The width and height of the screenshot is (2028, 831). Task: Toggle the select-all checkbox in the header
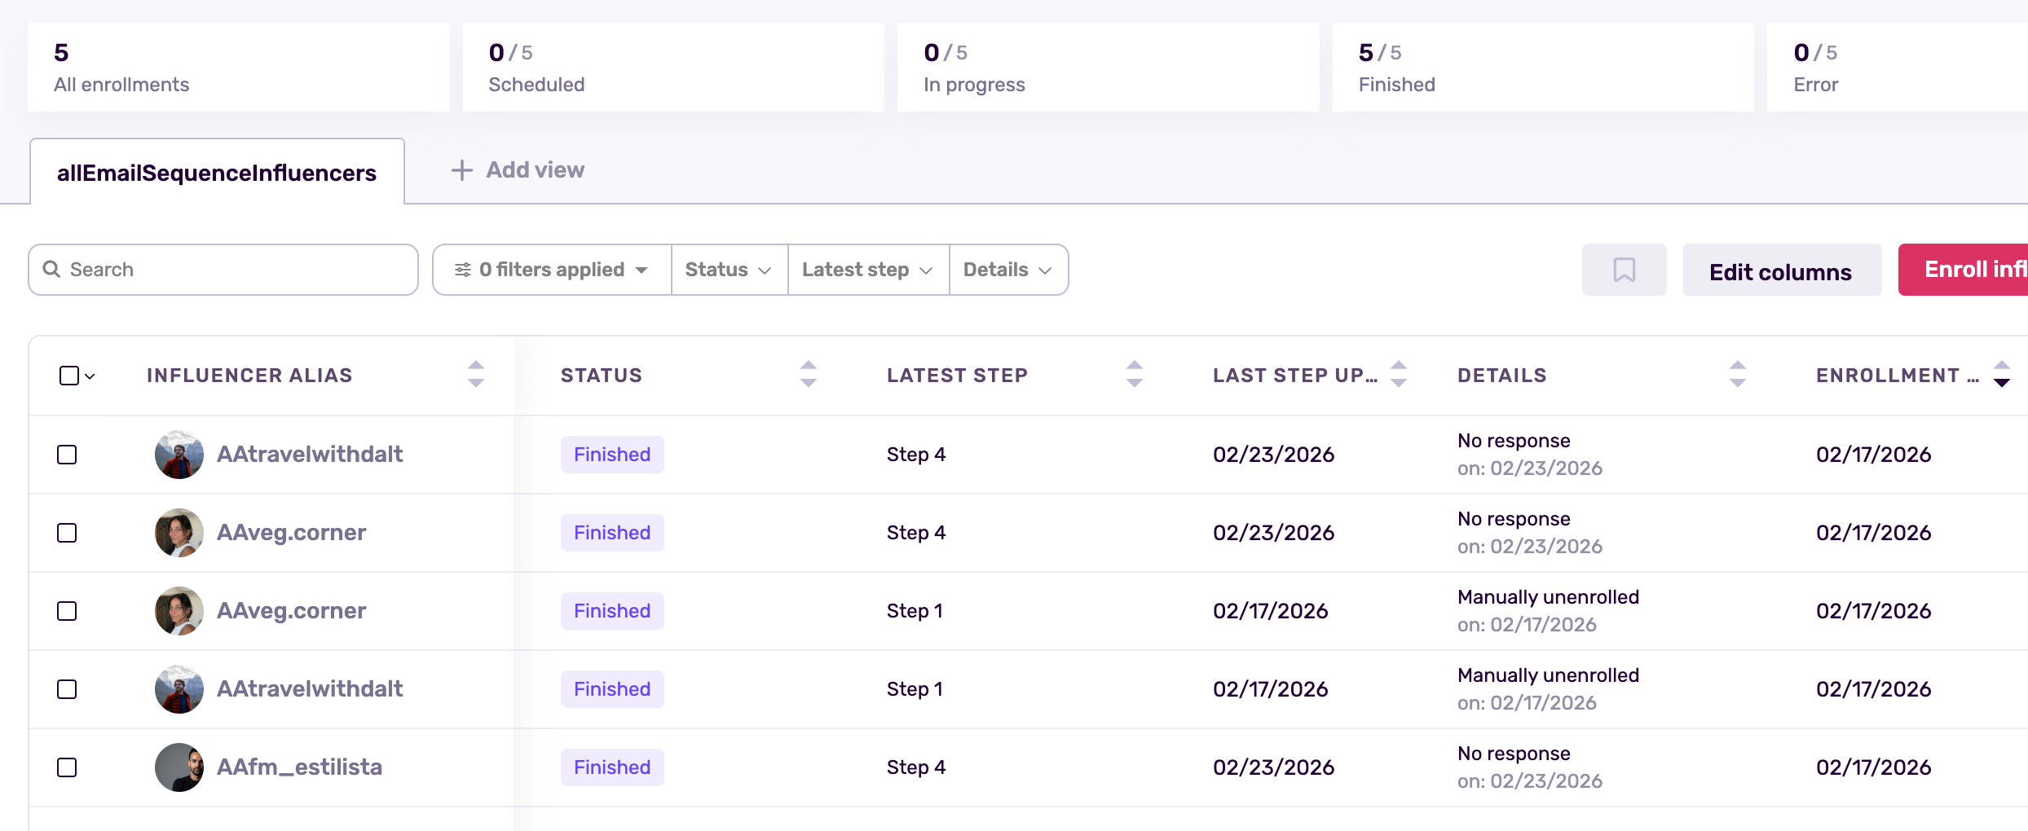click(68, 375)
